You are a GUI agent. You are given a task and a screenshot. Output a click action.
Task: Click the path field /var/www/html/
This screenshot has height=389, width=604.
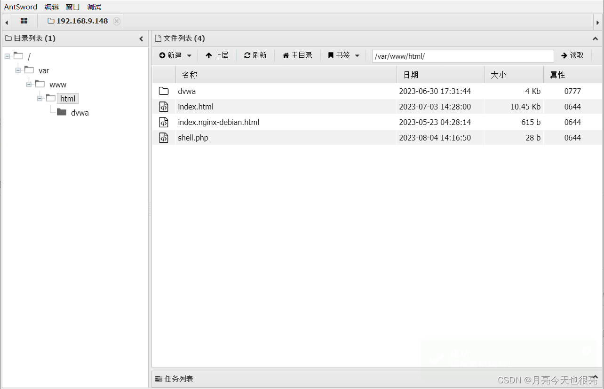[463, 56]
